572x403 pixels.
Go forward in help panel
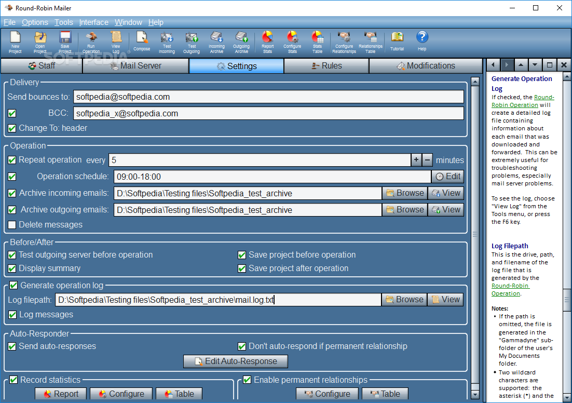[507, 65]
